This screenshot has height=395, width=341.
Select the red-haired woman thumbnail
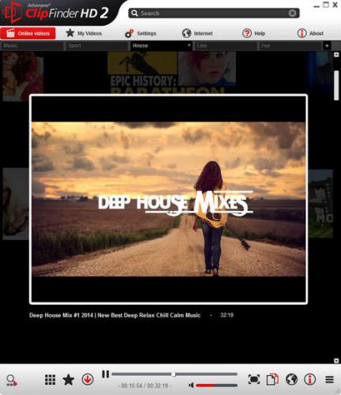pos(207,68)
